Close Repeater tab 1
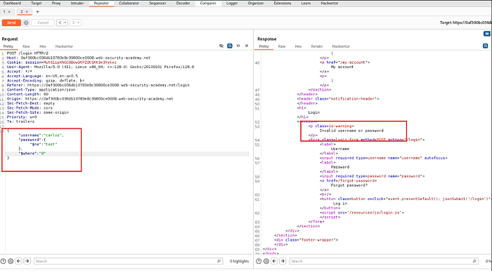Viewport: 492px width, 271px height. (9, 12)
